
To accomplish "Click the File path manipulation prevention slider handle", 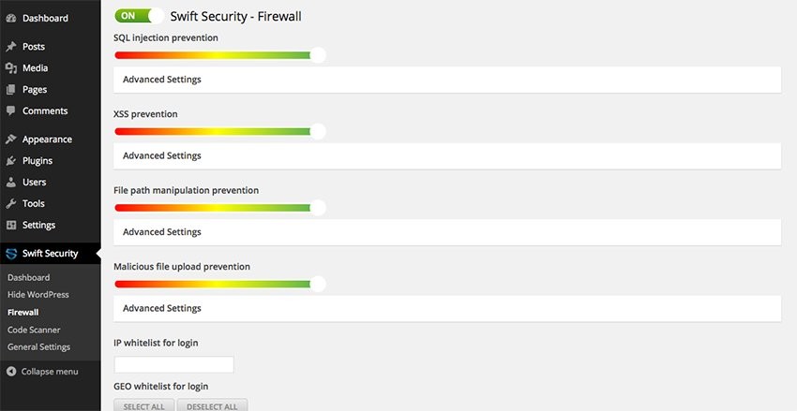I will pyautogui.click(x=318, y=207).
